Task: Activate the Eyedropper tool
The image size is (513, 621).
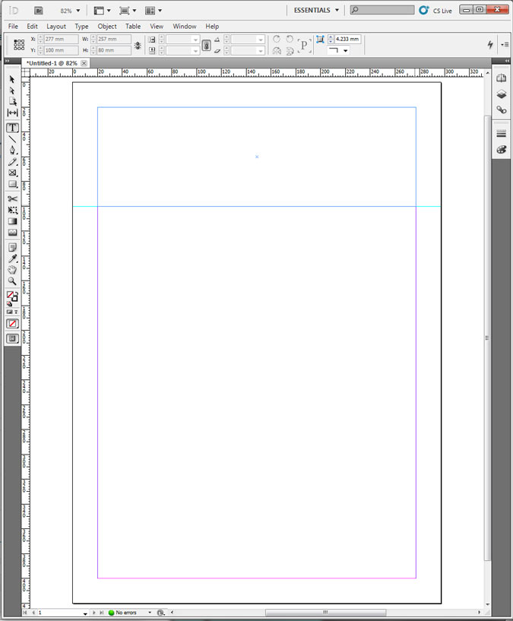Action: point(13,259)
